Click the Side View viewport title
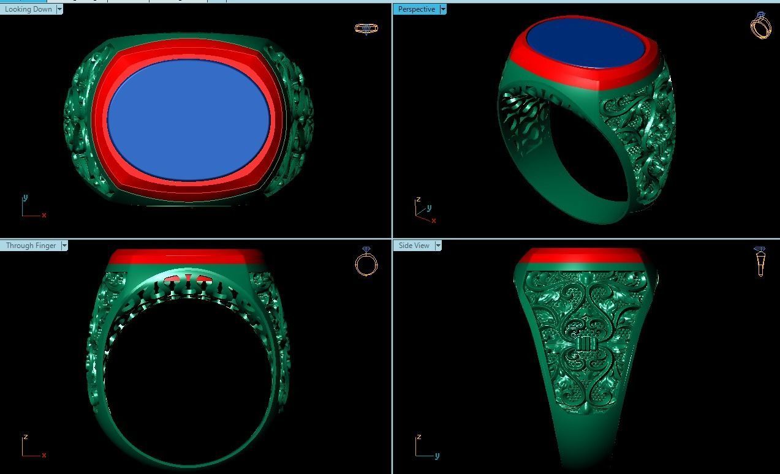 (x=414, y=246)
